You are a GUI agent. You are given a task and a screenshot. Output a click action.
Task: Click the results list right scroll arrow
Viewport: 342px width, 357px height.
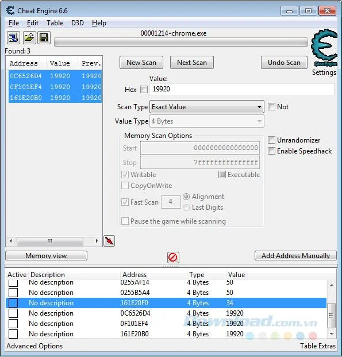click(x=97, y=241)
